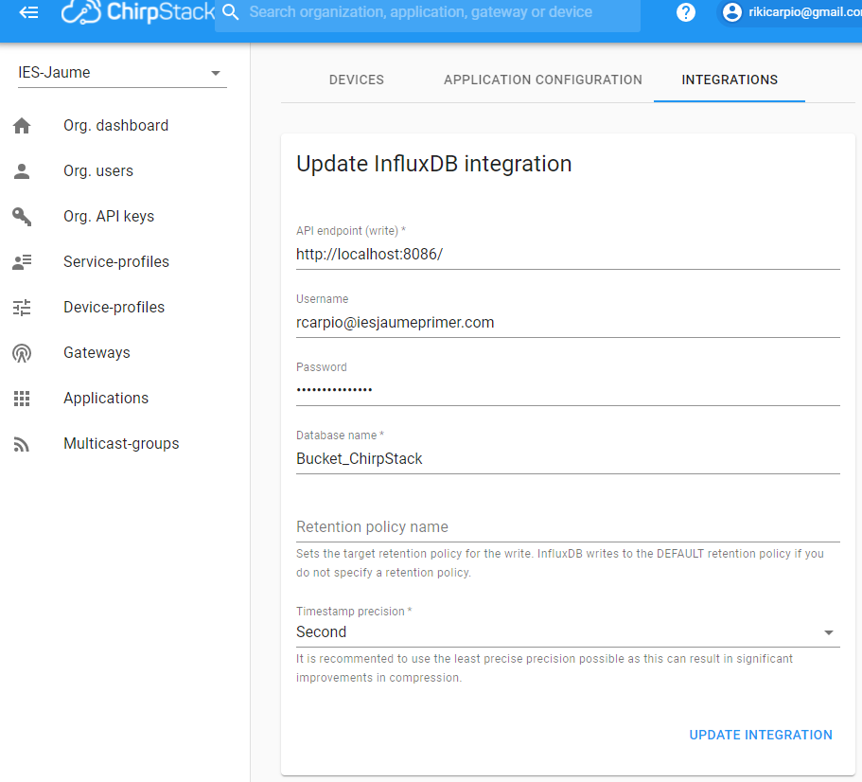Click the Service-profiles icon
This screenshot has height=782, width=862.
22,261
